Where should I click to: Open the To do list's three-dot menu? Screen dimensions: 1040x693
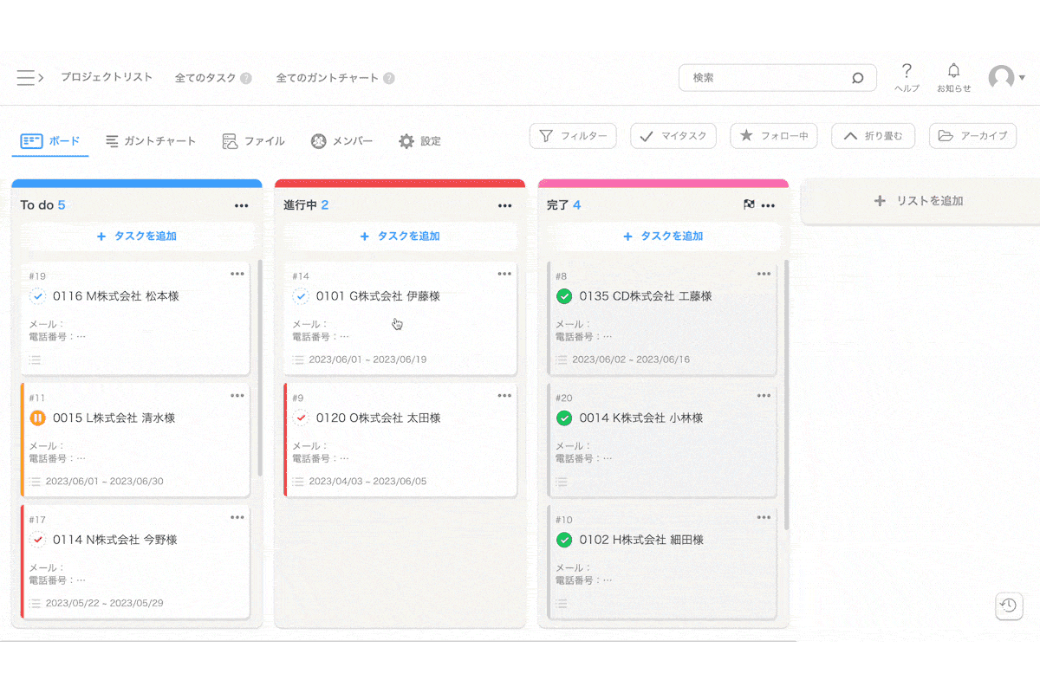point(241,205)
